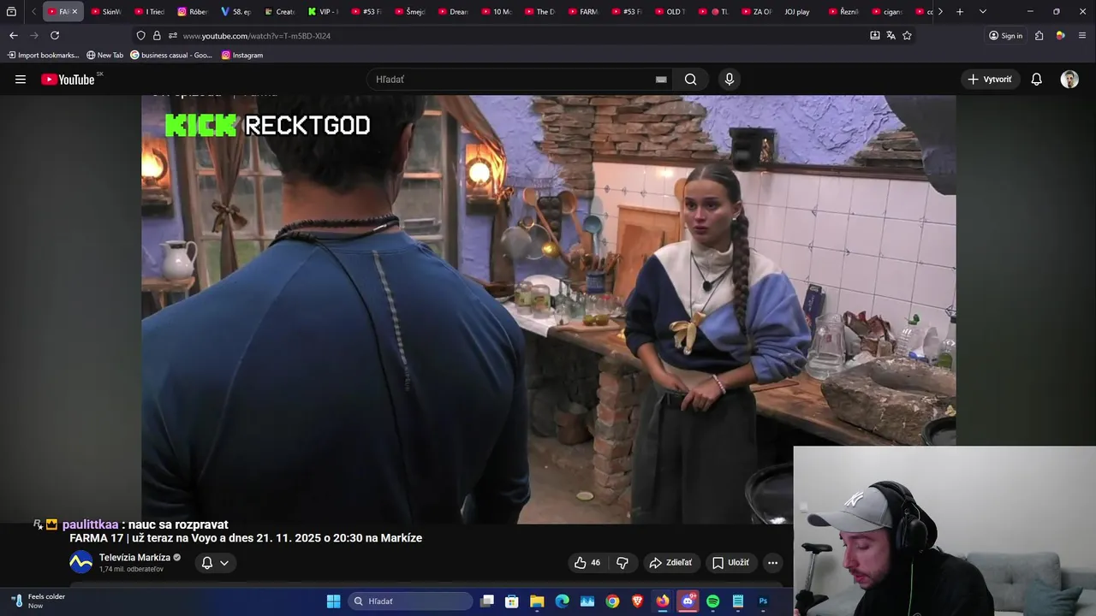Click the YouTube search magnifier button
Viewport: 1096px width, 616px height.
691,80
